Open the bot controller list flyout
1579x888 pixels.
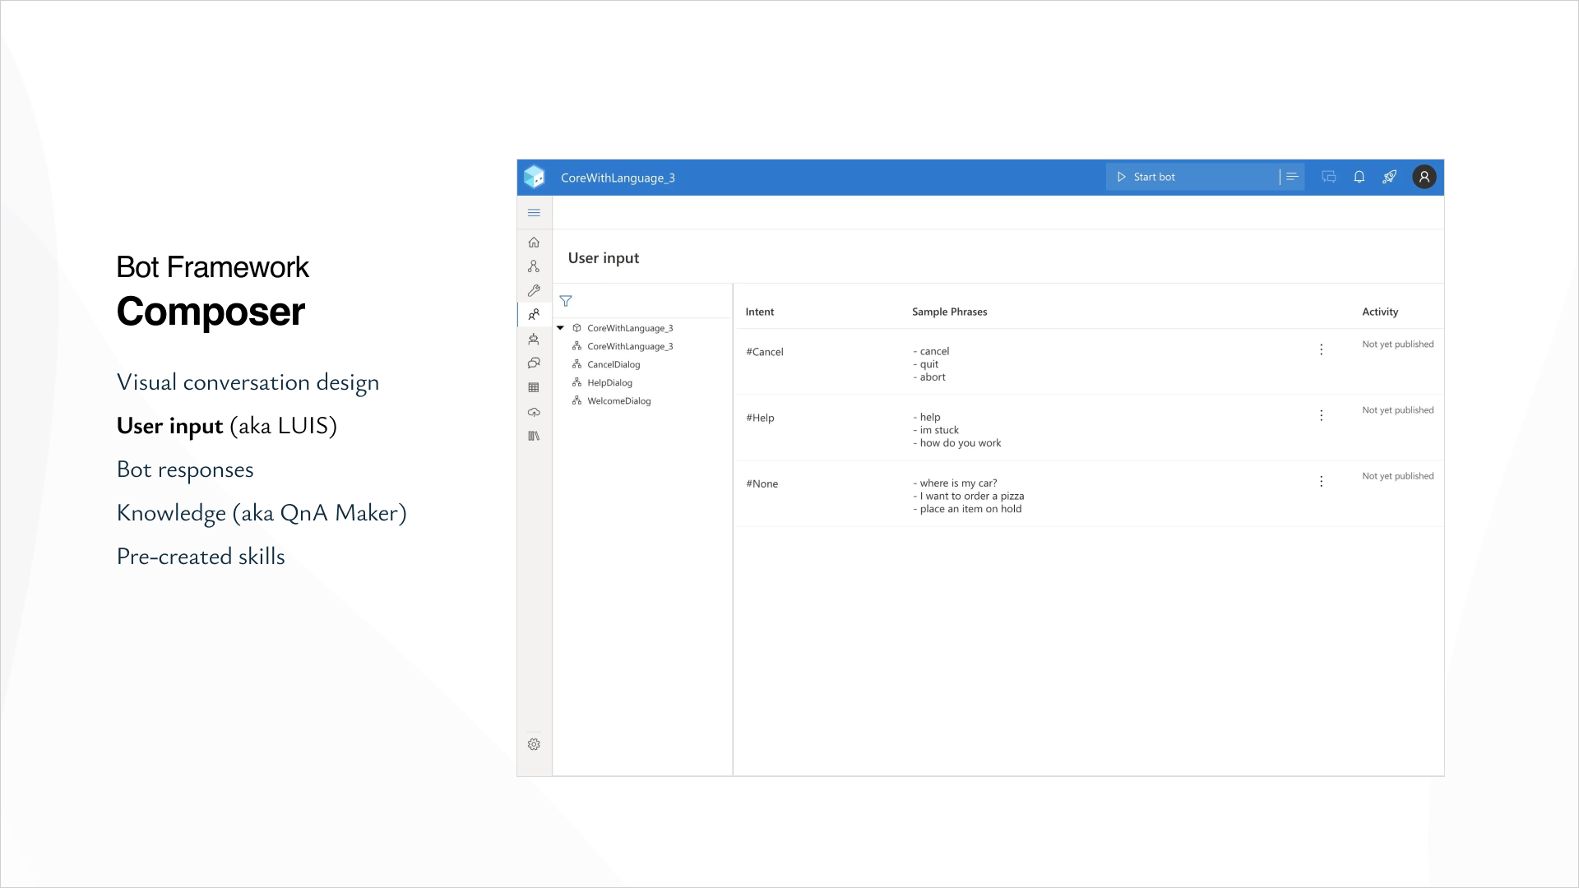coord(1292,177)
